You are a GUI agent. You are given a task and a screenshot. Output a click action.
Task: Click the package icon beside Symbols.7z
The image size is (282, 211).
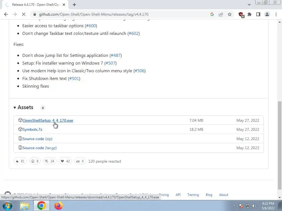point(20,129)
